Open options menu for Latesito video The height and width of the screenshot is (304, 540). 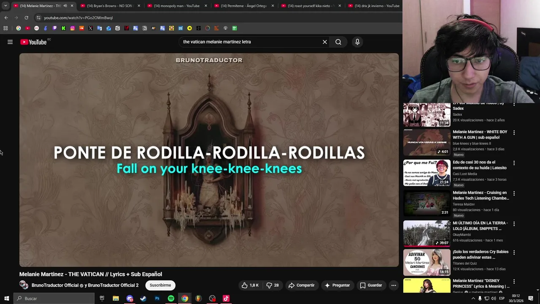[514, 163]
